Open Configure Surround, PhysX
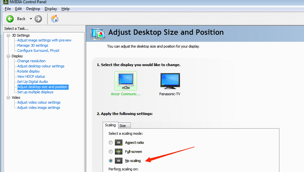Screen dimensions: 304x172 click(39, 51)
